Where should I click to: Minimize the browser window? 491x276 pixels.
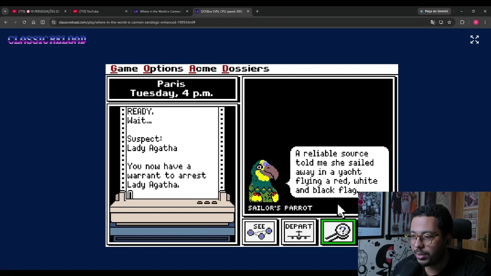pos(461,11)
